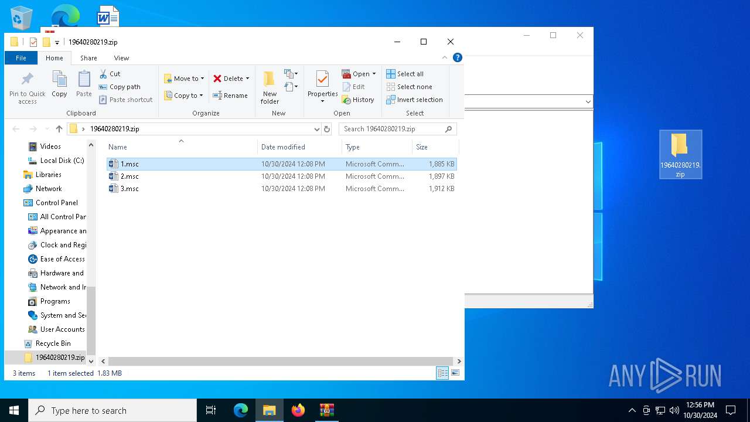Open the New item menu icon
The width and height of the screenshot is (750, 422).
pos(291,74)
